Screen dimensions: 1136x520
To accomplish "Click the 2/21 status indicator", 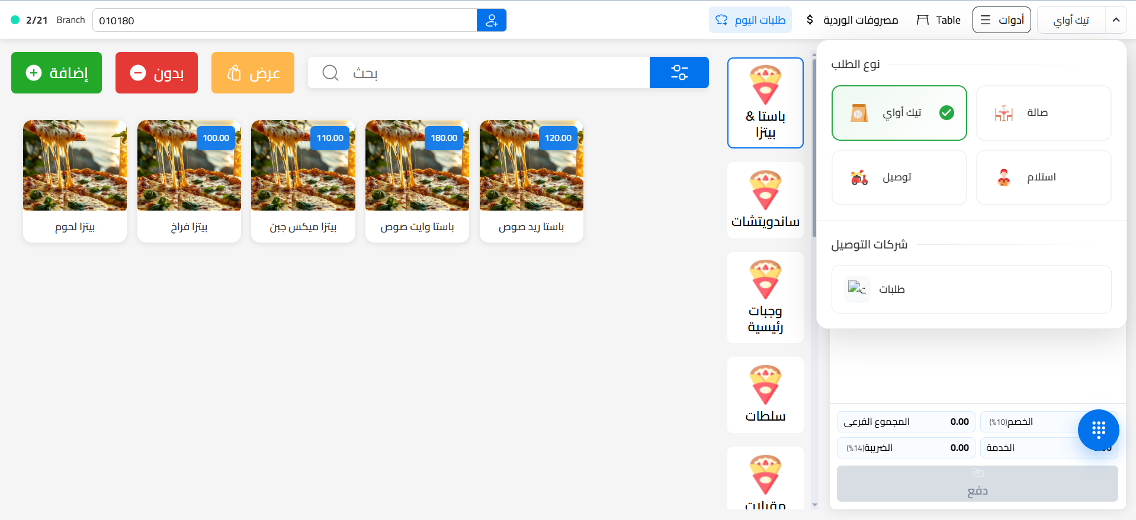I will click(x=30, y=20).
